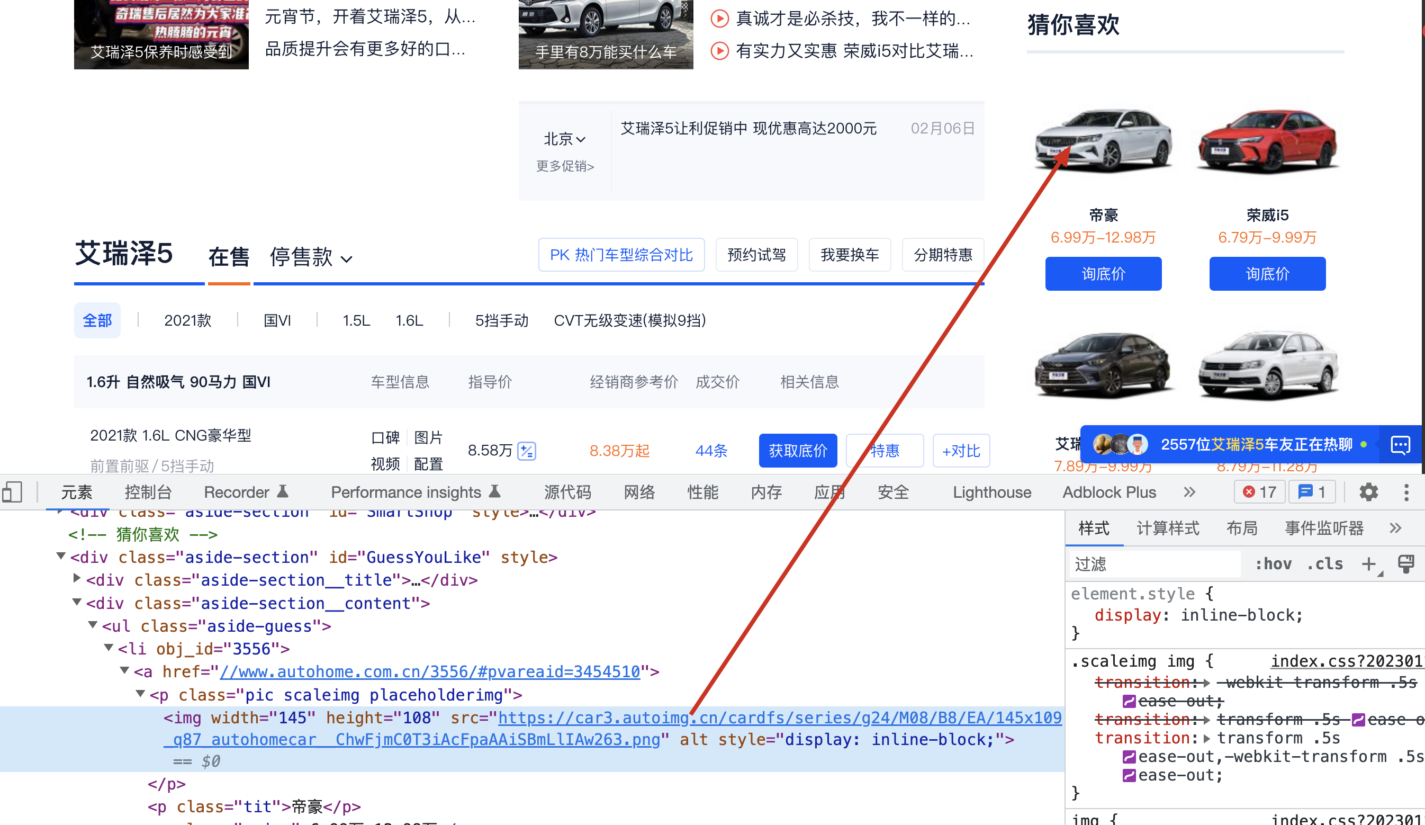Show more DevTools panels chevron
This screenshot has height=825, width=1425.
(x=1190, y=492)
